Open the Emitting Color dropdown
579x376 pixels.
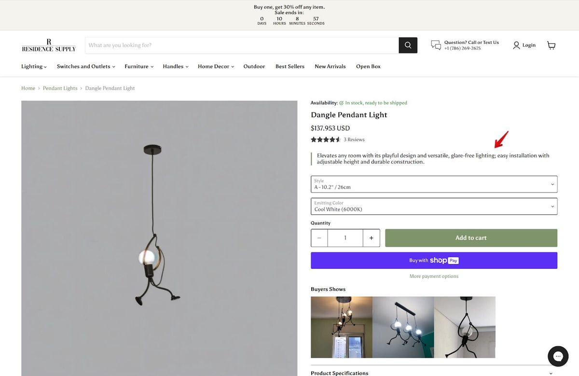pyautogui.click(x=434, y=206)
